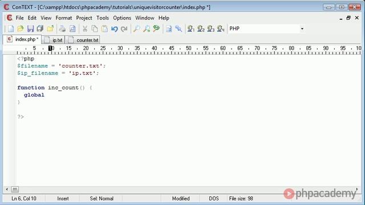Cut selection with the scissors icon
The width and height of the screenshot is (365, 205).
(85, 28)
